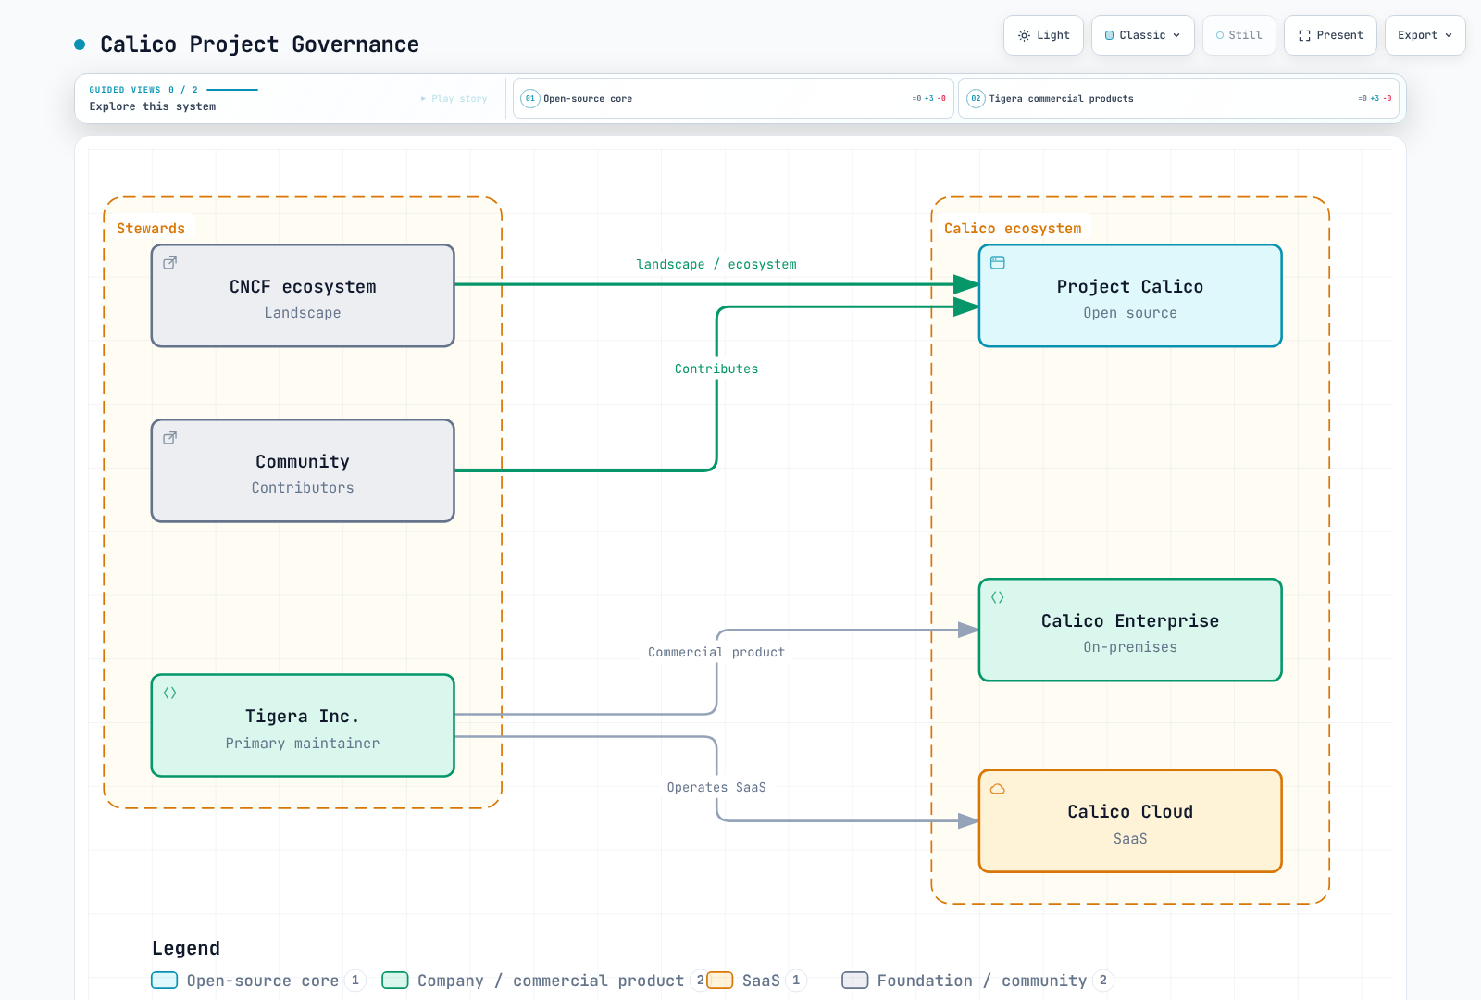Click the code brackets icon on Calico Enterprise node

(998, 597)
